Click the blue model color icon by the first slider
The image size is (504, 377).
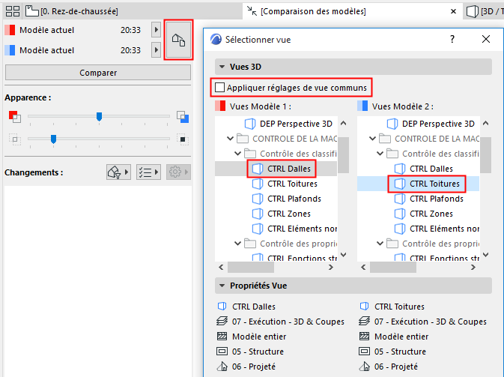(x=182, y=116)
